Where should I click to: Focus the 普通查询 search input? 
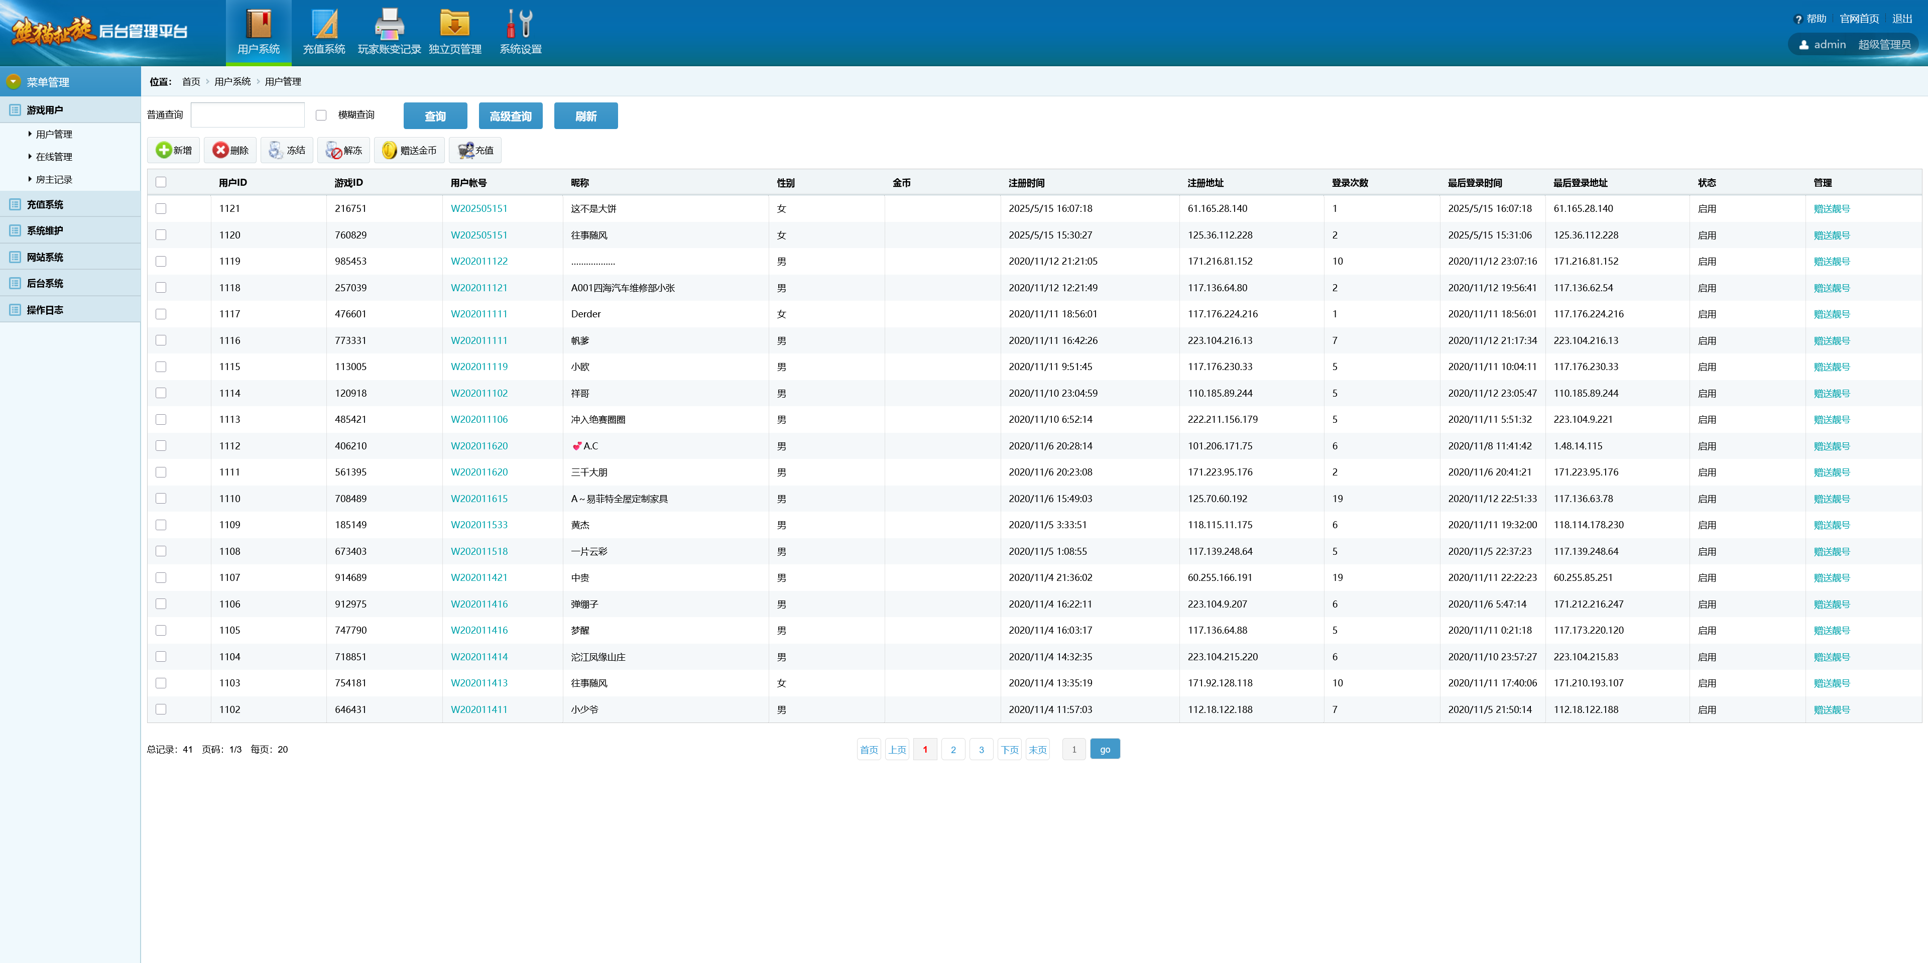[248, 115]
